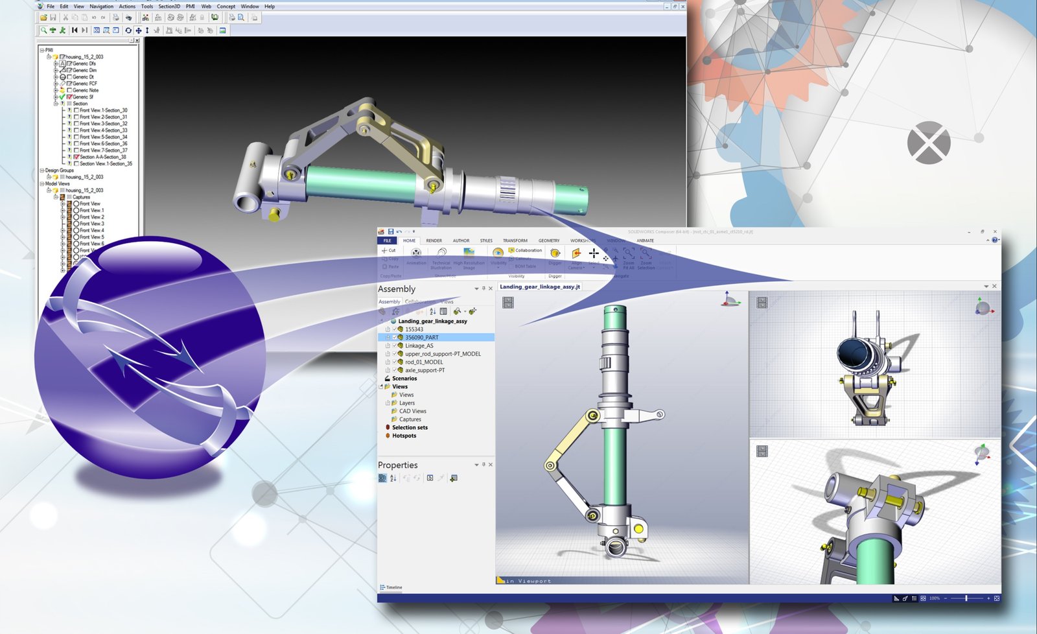Toggle visibility checkbox of rod_01_MODEL

(x=395, y=362)
